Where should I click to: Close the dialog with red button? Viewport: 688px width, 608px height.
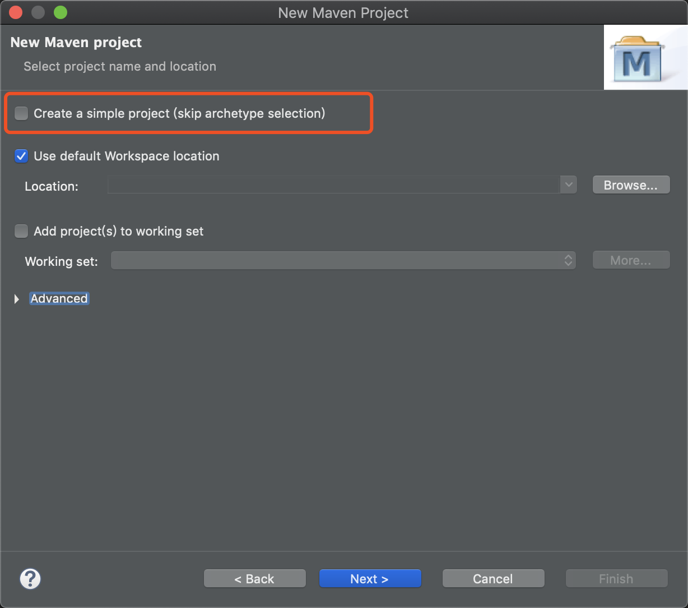pos(16,12)
